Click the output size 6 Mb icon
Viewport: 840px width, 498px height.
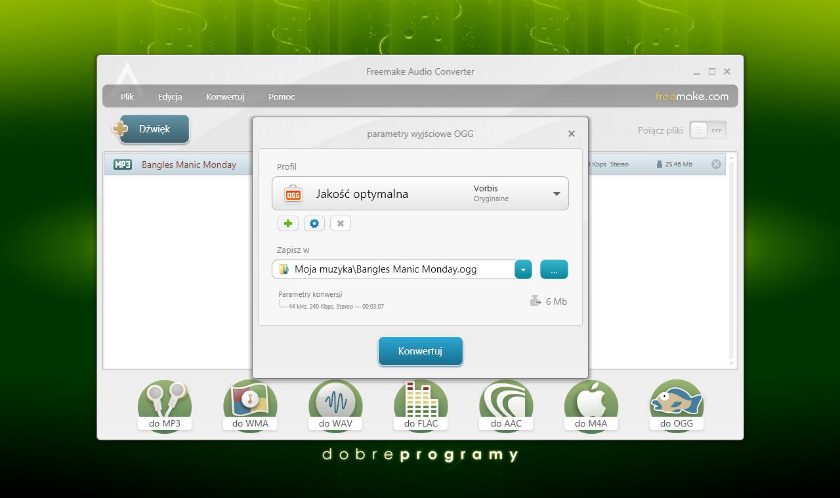click(535, 301)
